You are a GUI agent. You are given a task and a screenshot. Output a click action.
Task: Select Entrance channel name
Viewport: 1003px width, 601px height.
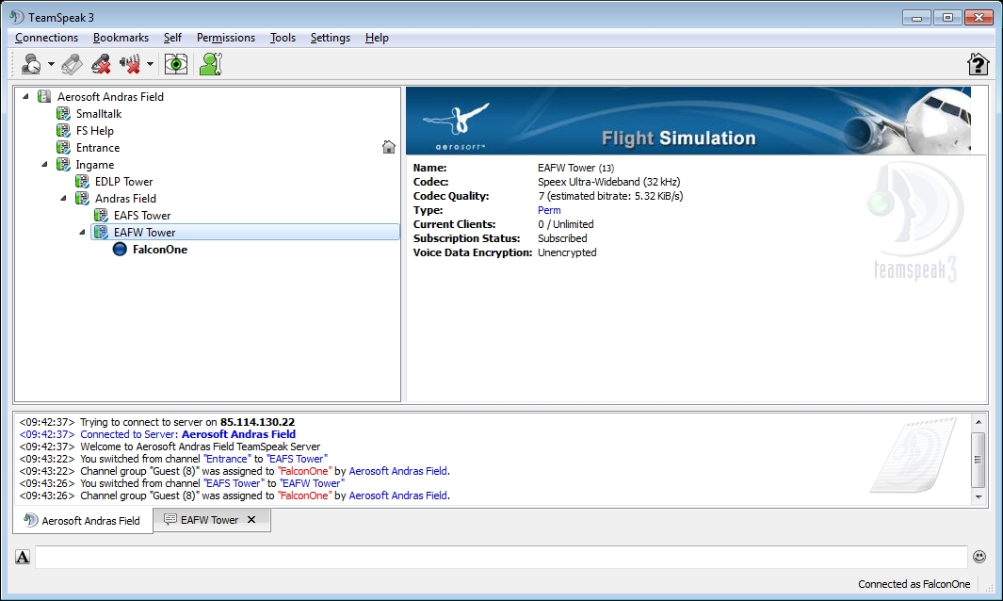[x=98, y=147]
